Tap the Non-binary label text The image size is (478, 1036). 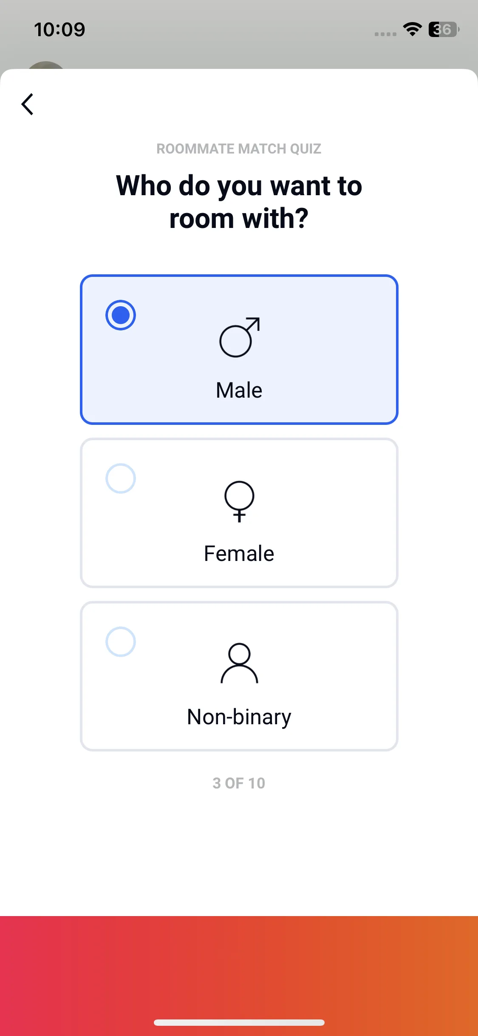pyautogui.click(x=239, y=717)
